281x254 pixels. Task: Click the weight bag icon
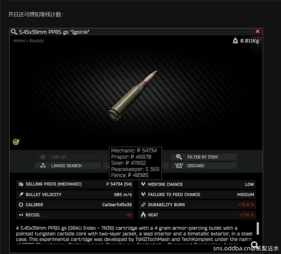point(235,41)
